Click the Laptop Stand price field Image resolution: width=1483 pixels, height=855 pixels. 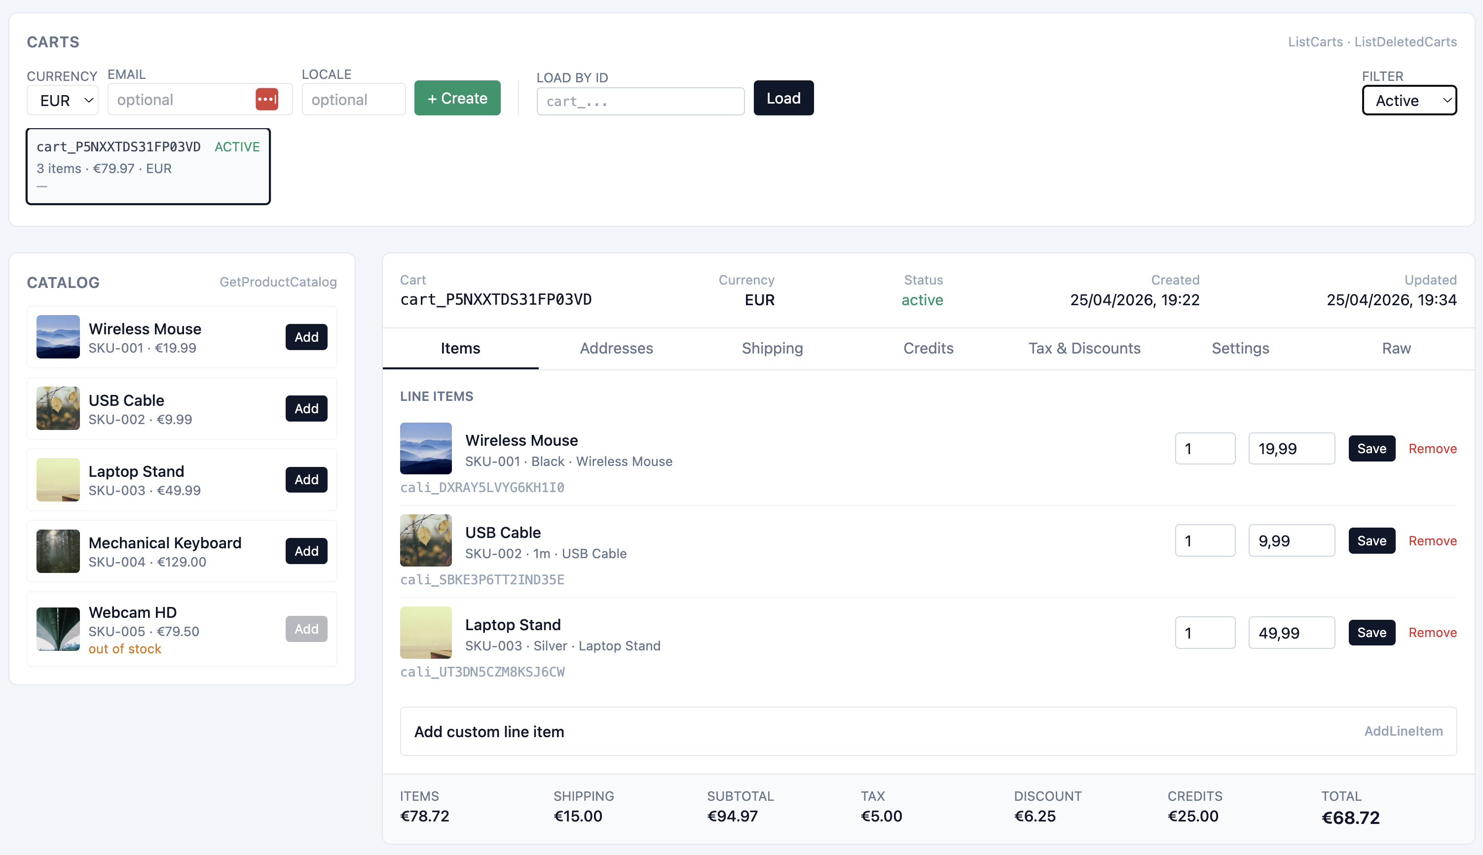[x=1291, y=633]
